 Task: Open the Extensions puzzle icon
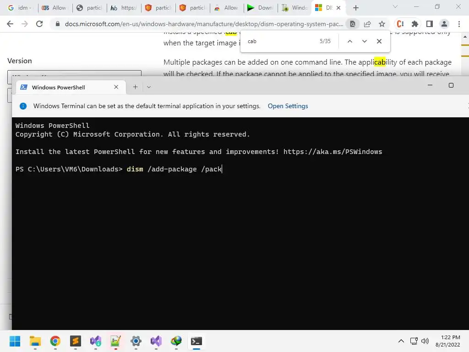pyautogui.click(x=415, y=24)
